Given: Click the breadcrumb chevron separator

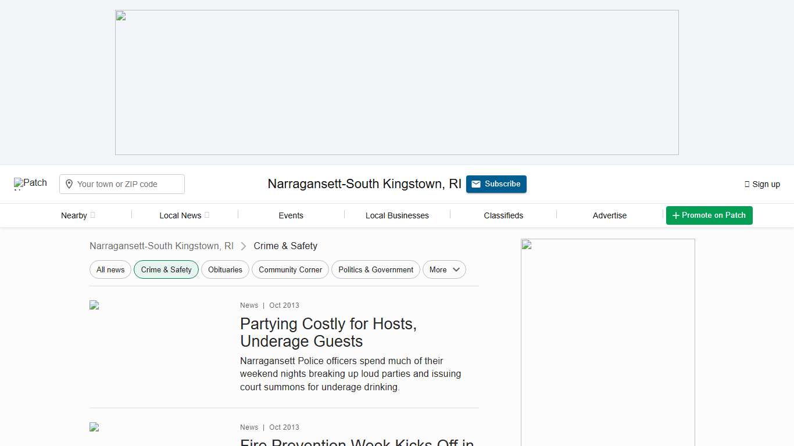Looking at the screenshot, I should (244, 246).
